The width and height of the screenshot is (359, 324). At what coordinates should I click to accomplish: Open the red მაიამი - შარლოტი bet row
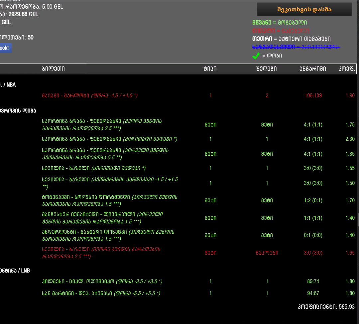89,96
